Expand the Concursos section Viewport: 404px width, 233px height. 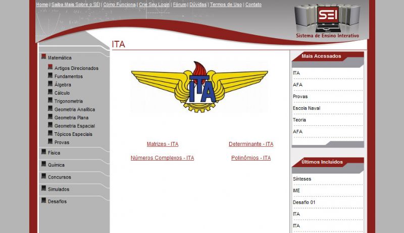59,177
